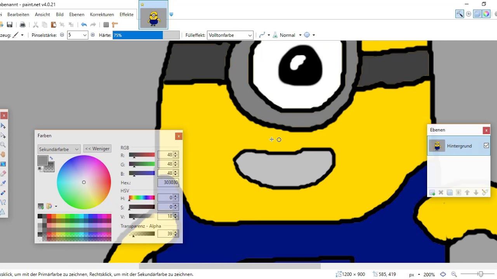
Task: Crop to selection icon in toolbar
Action: [x=62, y=25]
